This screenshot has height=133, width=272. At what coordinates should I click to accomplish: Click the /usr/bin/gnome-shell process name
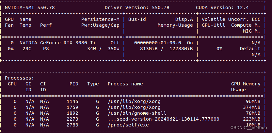[137, 113]
